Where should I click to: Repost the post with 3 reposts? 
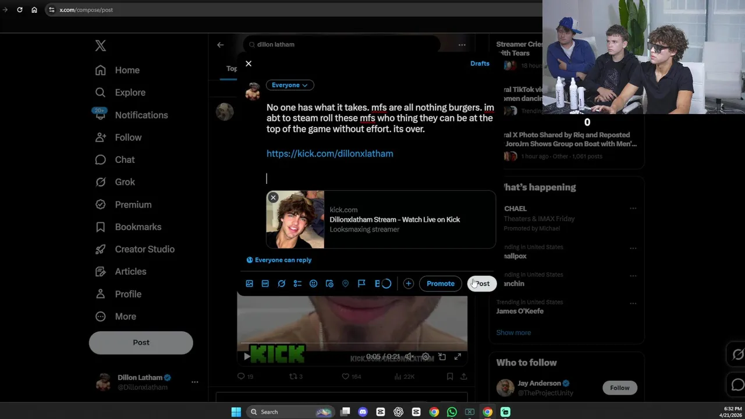point(296,377)
